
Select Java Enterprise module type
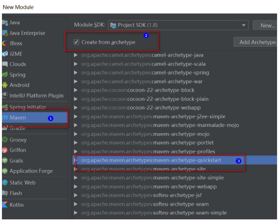(35, 33)
